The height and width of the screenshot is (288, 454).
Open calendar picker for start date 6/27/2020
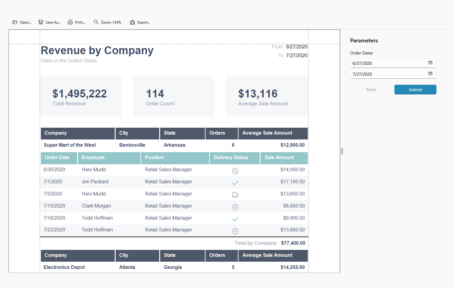(x=430, y=63)
